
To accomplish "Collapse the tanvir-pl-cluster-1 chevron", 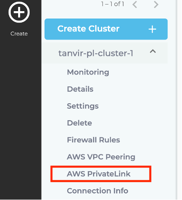I will [153, 51].
